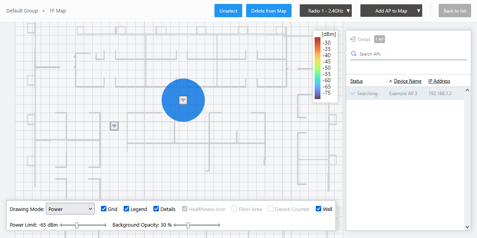The height and width of the screenshot is (238, 477).
Task: Sort by IP Address column header
Action: (x=439, y=81)
